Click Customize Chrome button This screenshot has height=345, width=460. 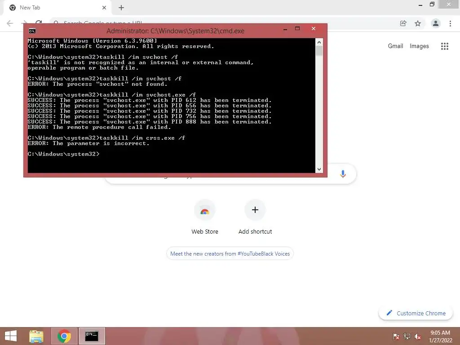pos(416,313)
